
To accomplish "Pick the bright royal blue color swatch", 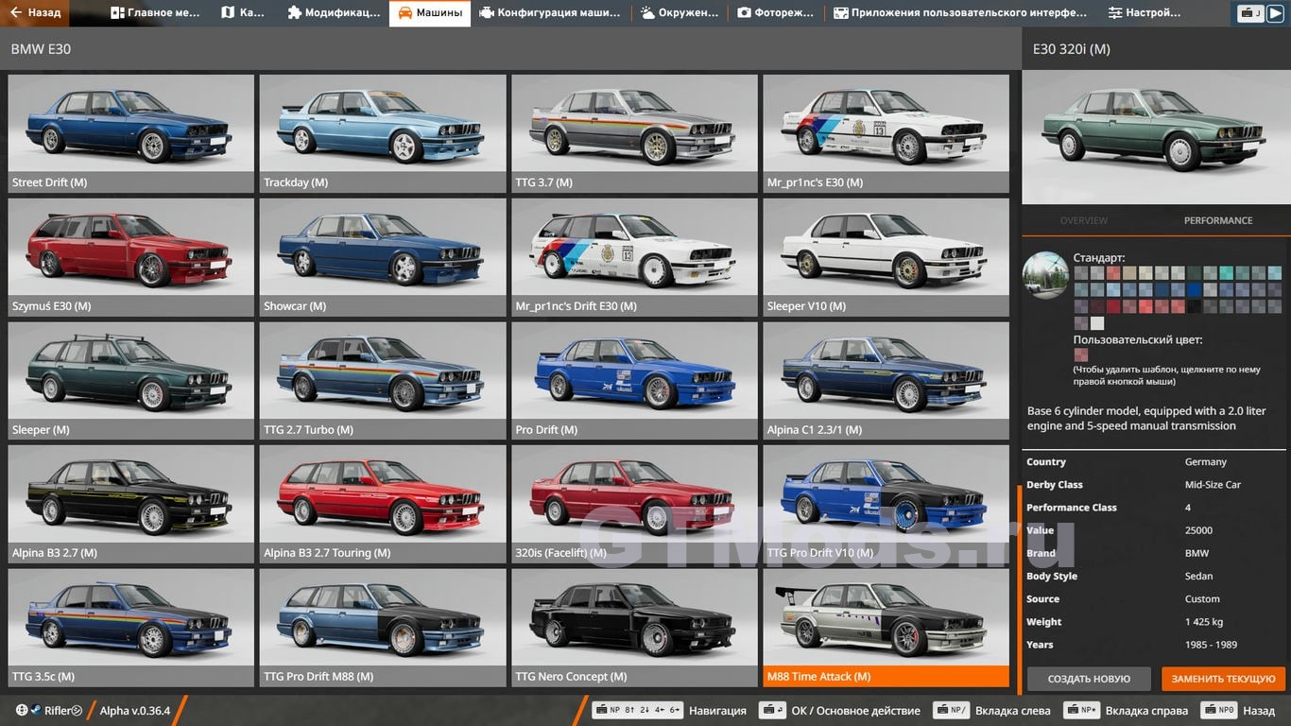I will [x=1195, y=289].
